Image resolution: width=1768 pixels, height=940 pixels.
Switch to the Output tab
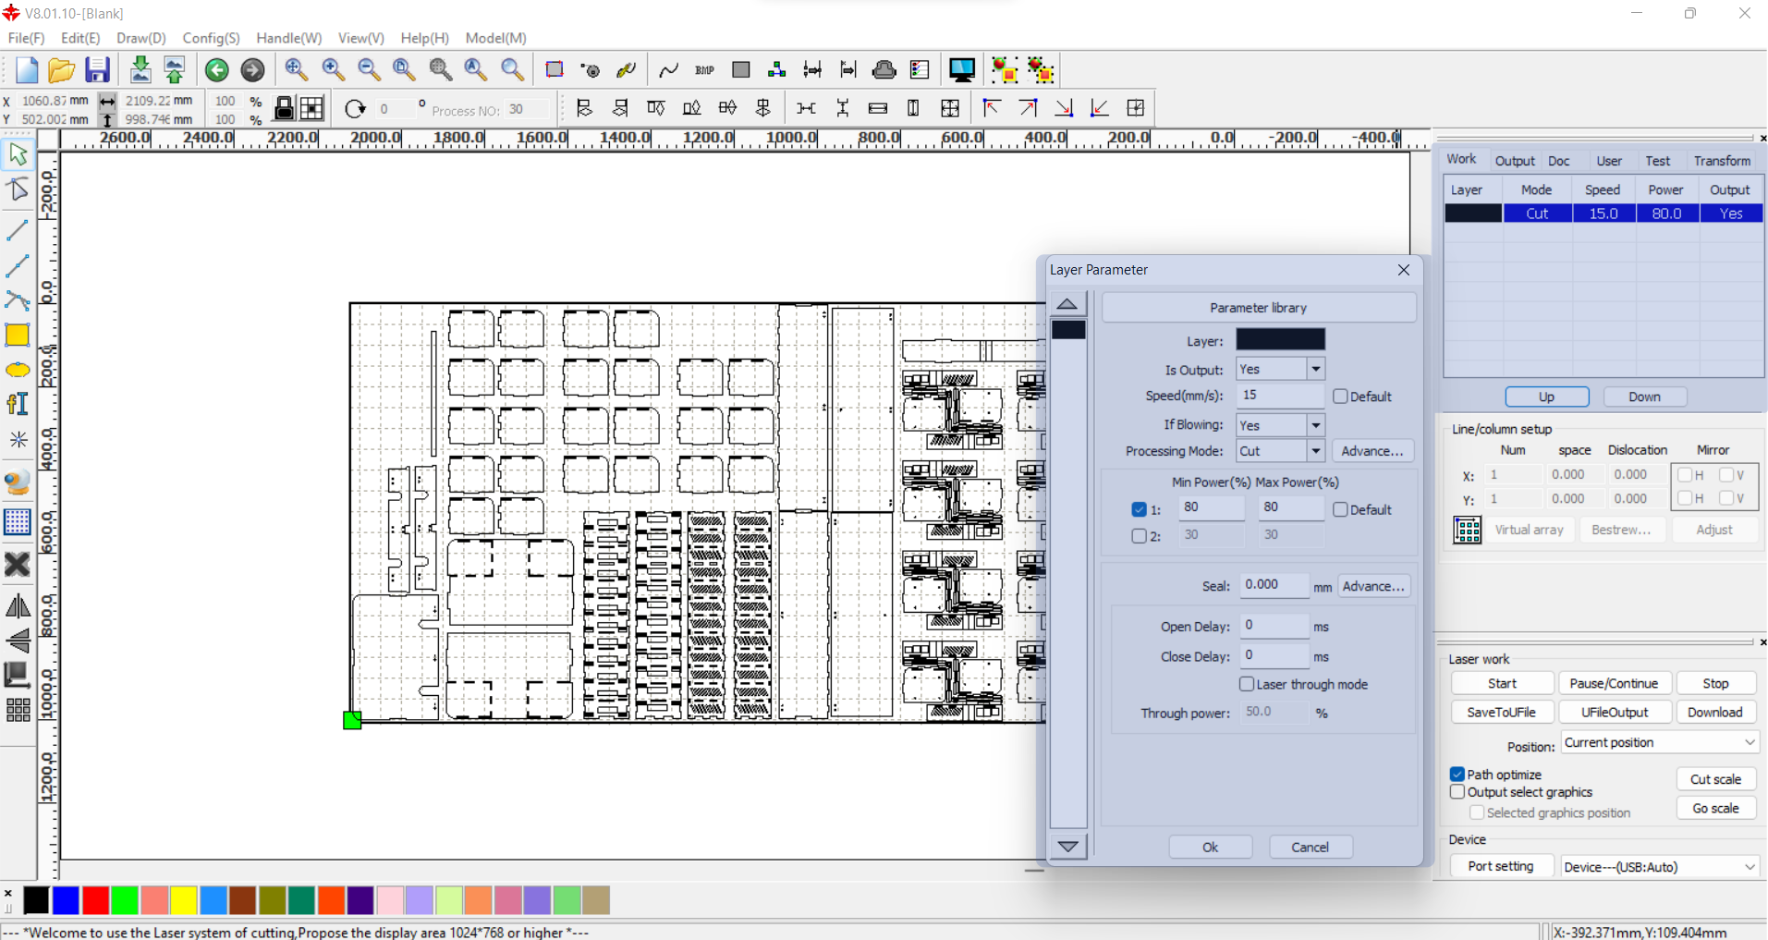tap(1515, 161)
